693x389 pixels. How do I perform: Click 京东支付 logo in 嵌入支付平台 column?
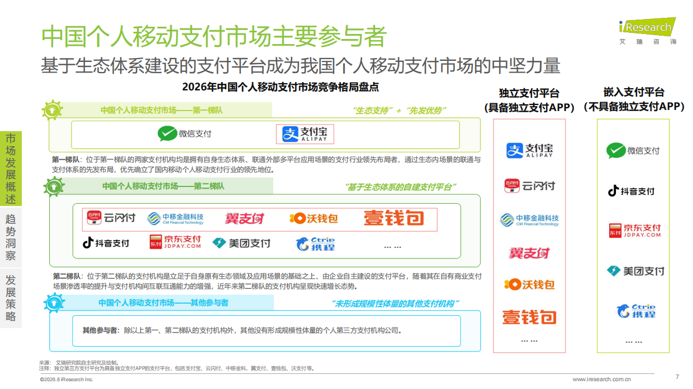(x=635, y=230)
